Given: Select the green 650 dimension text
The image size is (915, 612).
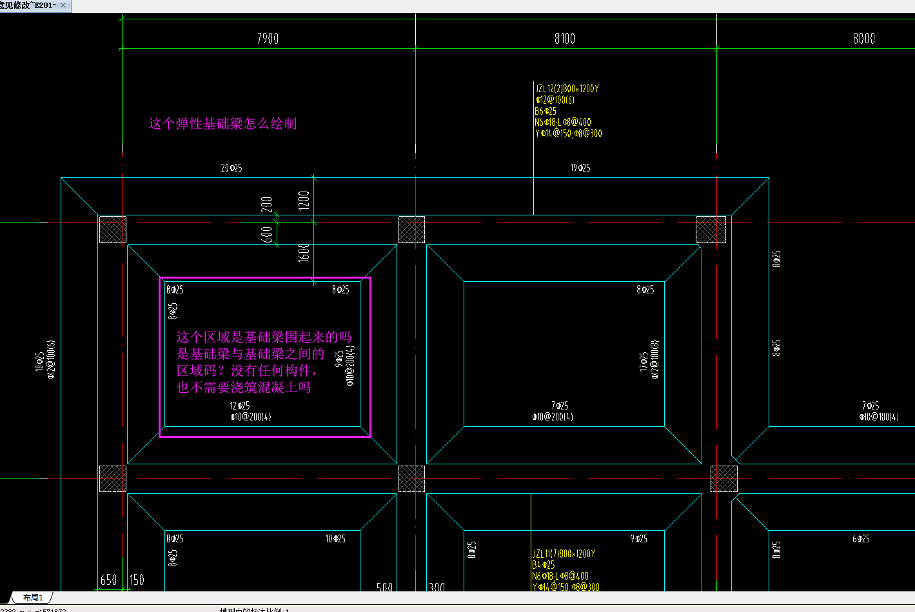Looking at the screenshot, I should pyautogui.click(x=108, y=580).
